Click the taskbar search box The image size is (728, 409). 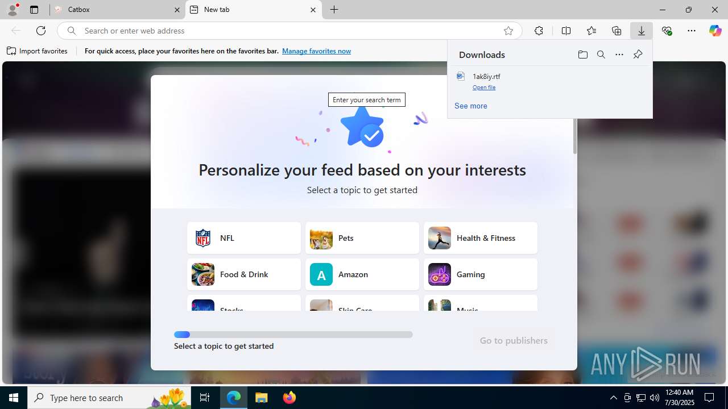tap(109, 398)
